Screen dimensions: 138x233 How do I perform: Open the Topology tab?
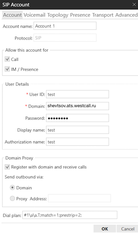[x=58, y=15]
